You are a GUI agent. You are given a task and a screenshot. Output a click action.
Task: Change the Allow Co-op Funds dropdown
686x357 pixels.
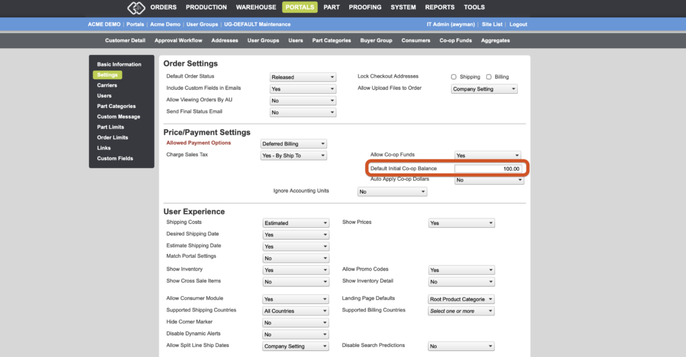pos(488,155)
